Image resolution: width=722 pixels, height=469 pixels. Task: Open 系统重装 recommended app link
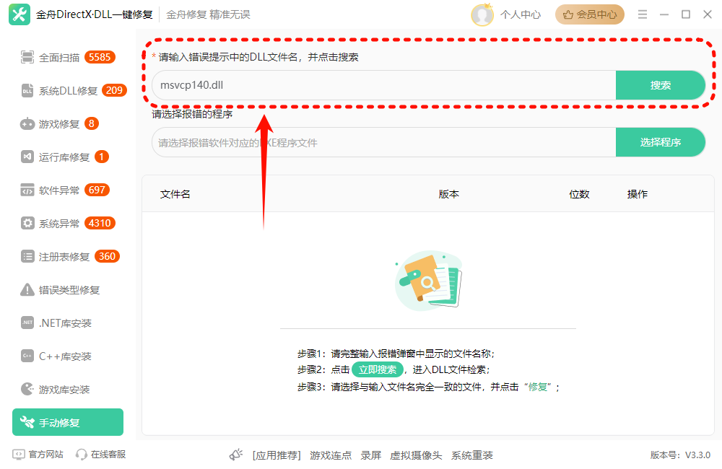tap(472, 455)
